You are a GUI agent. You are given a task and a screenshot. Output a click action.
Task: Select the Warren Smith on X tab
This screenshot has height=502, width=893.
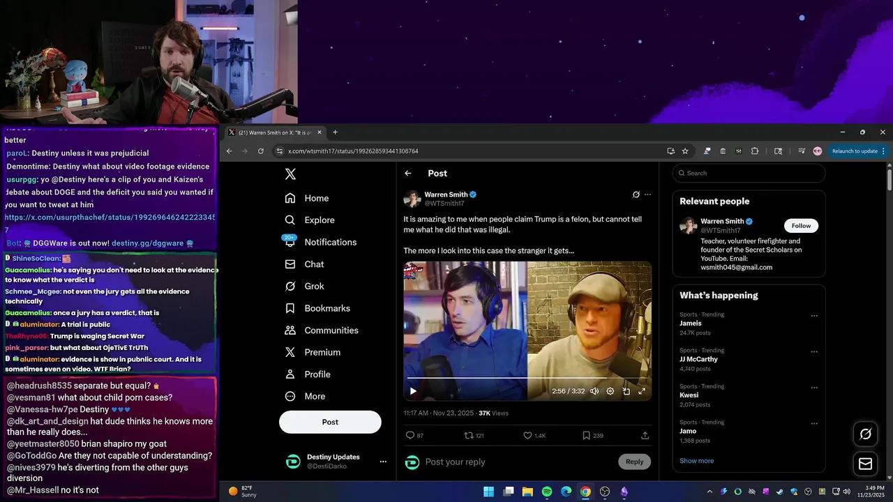pyautogui.click(x=275, y=132)
